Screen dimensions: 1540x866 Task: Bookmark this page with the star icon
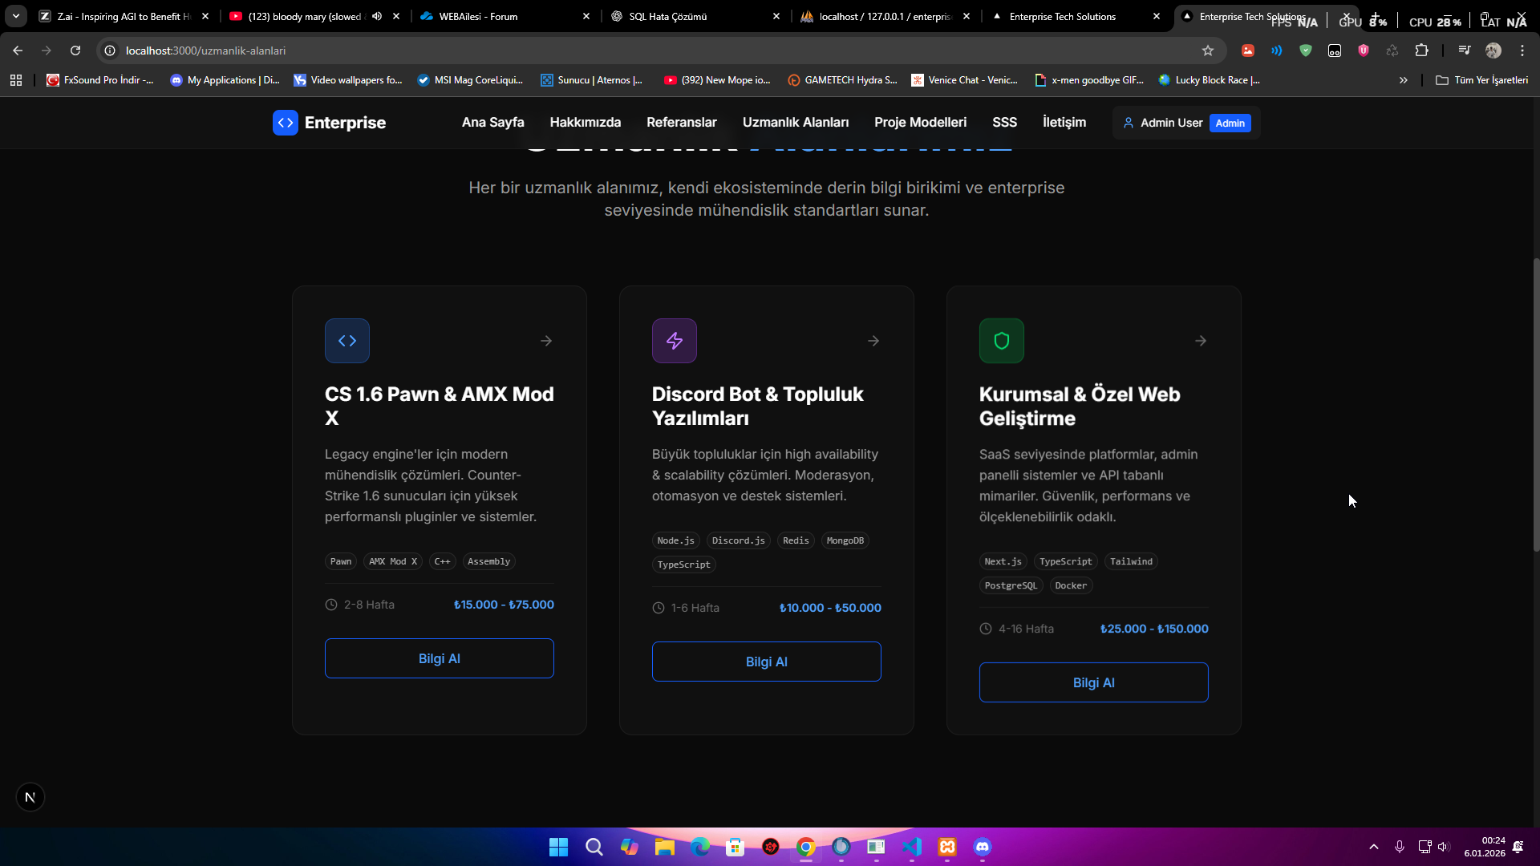[x=1208, y=51]
